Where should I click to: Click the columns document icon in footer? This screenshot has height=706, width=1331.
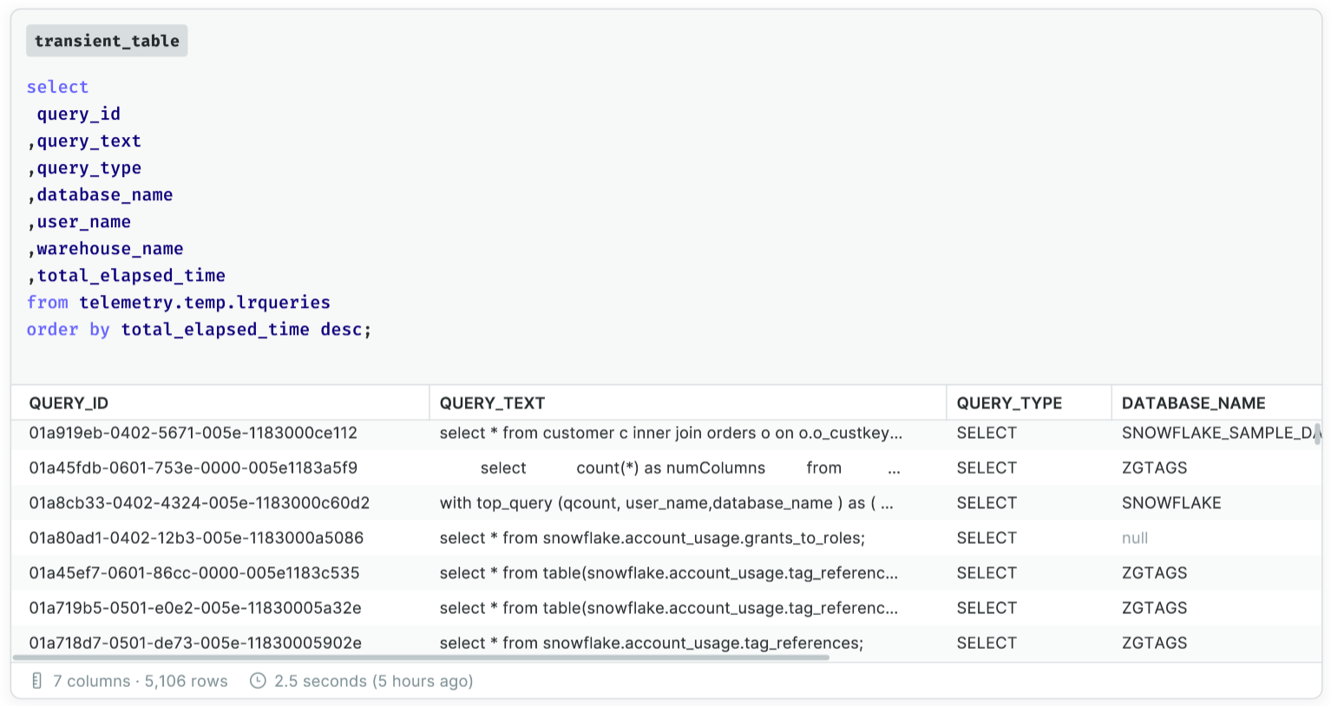tap(36, 681)
